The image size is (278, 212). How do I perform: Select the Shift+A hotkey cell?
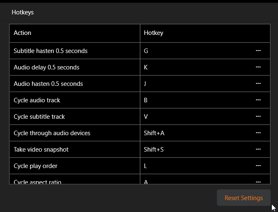pyautogui.click(x=154, y=133)
